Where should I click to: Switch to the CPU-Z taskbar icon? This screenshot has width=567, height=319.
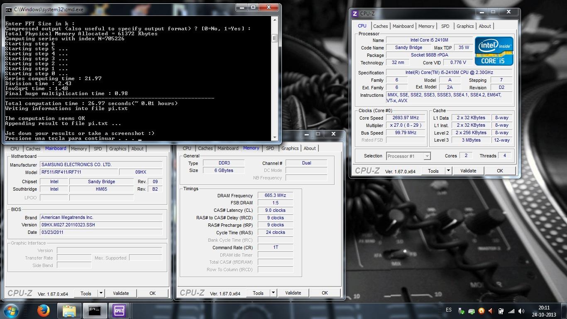click(x=119, y=310)
